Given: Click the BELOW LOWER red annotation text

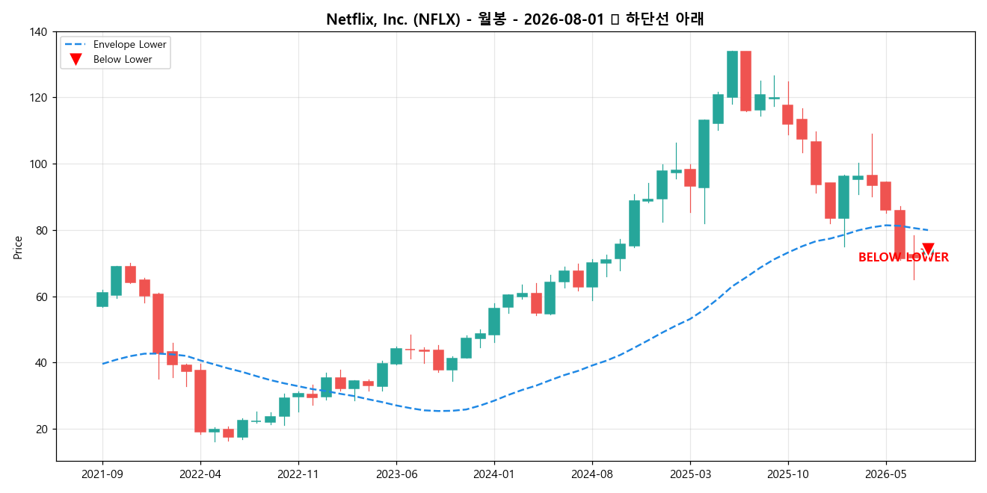Looking at the screenshot, I should click(903, 258).
